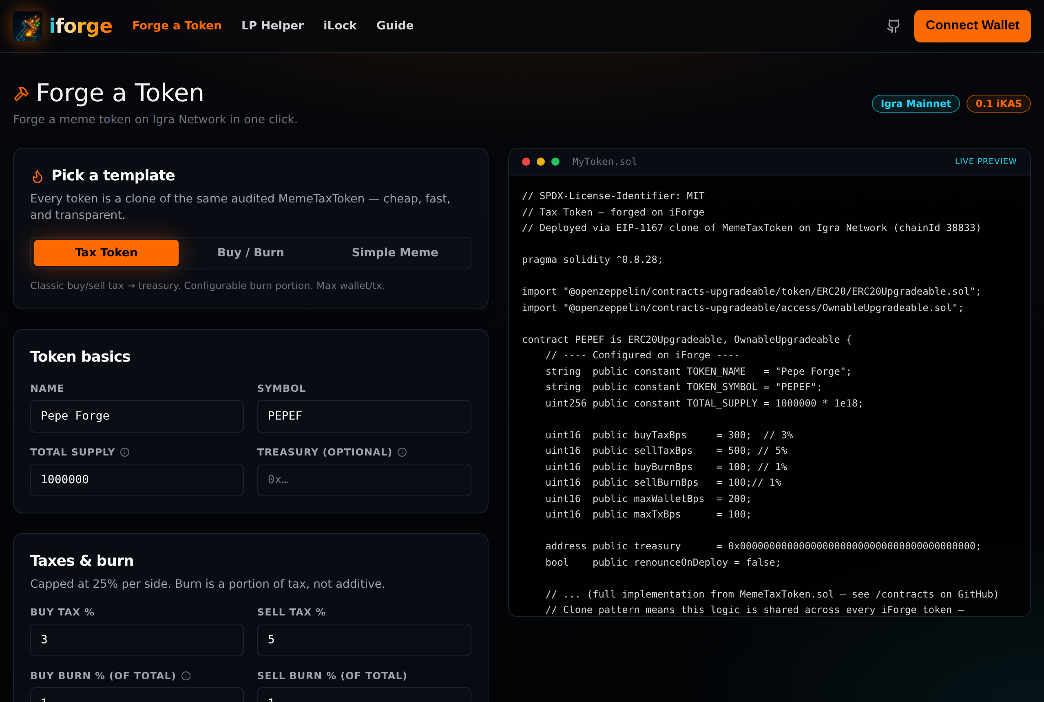Click the Igra Mainnet badge
The width and height of the screenshot is (1044, 702).
click(915, 103)
